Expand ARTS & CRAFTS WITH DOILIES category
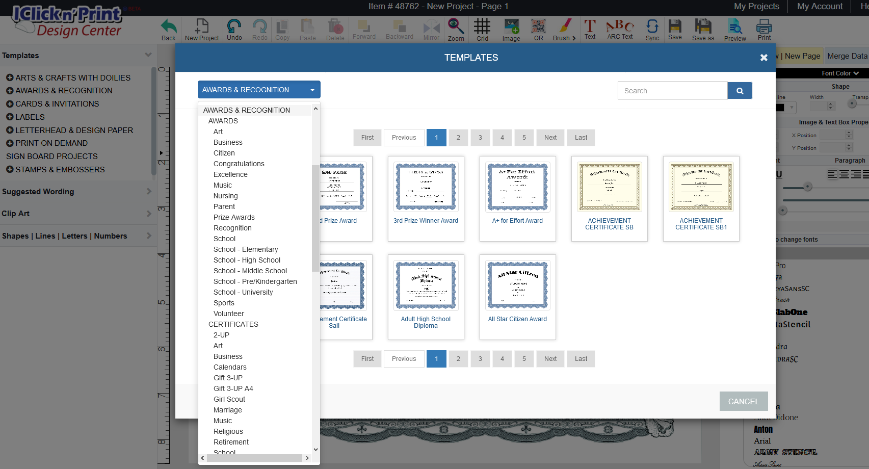869x469 pixels. pyautogui.click(x=10, y=77)
